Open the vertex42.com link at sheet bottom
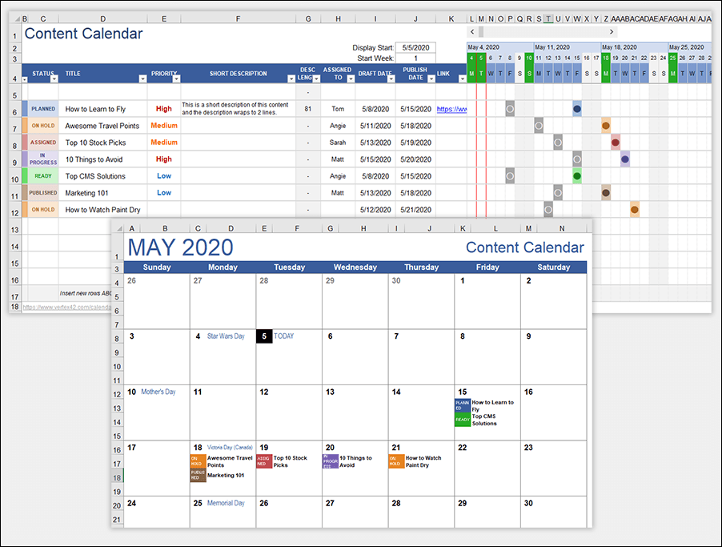 (66, 308)
